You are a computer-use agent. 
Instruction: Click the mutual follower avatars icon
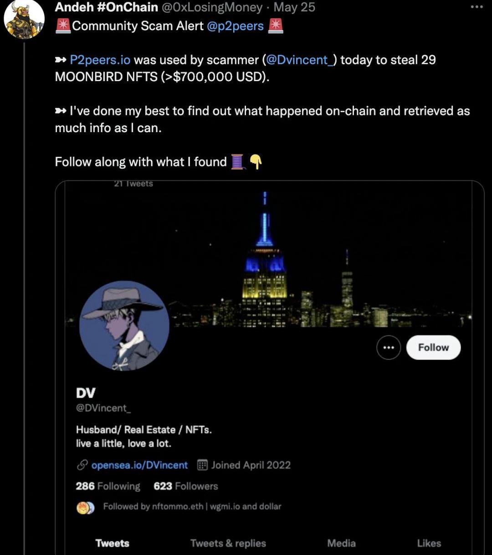point(85,508)
